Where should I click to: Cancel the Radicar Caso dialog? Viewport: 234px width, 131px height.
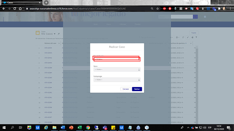(126, 89)
